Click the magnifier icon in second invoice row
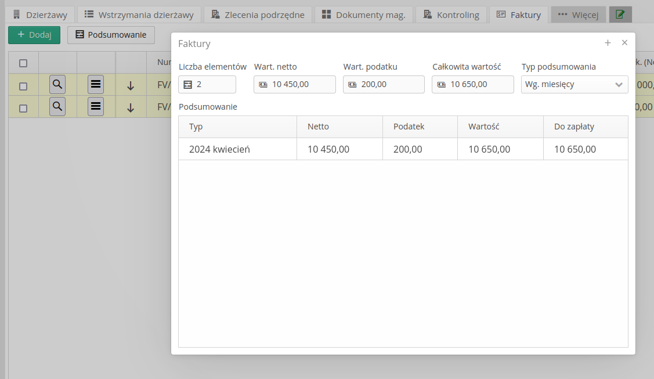The image size is (654, 379). [x=57, y=107]
